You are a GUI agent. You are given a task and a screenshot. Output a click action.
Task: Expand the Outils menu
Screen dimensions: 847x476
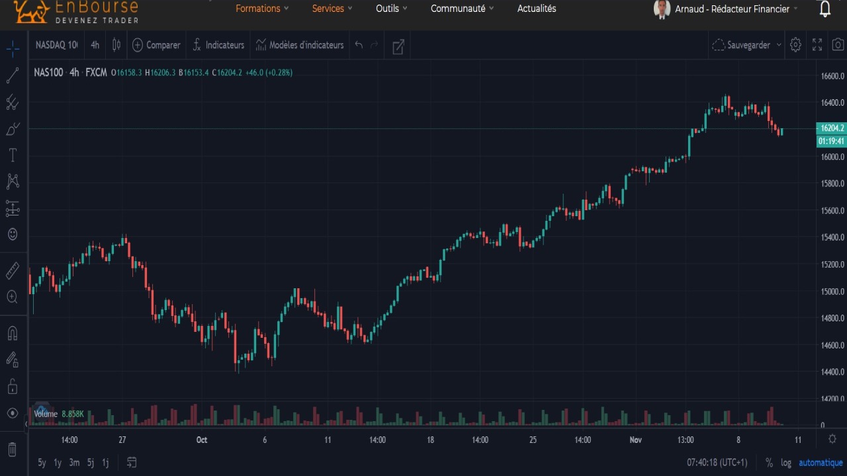[391, 9]
